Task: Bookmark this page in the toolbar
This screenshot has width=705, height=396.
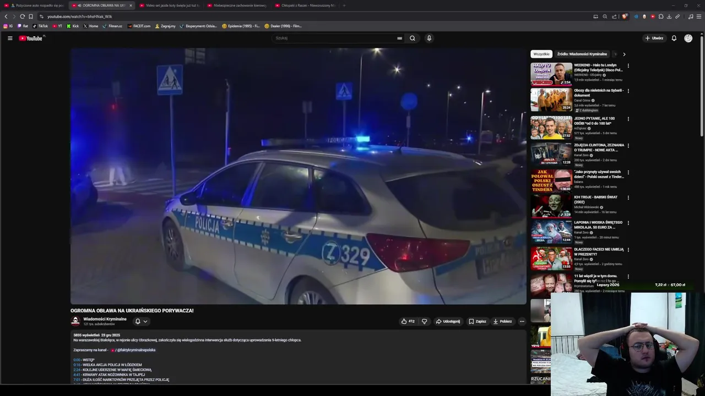Action: (x=31, y=16)
